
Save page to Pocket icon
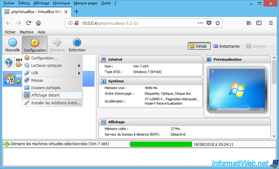[209, 23]
